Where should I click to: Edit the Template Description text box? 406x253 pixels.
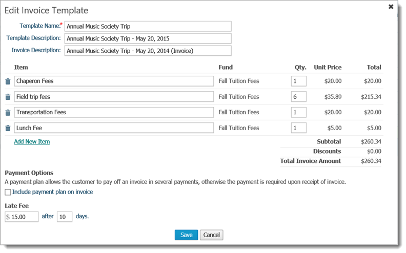coord(148,38)
